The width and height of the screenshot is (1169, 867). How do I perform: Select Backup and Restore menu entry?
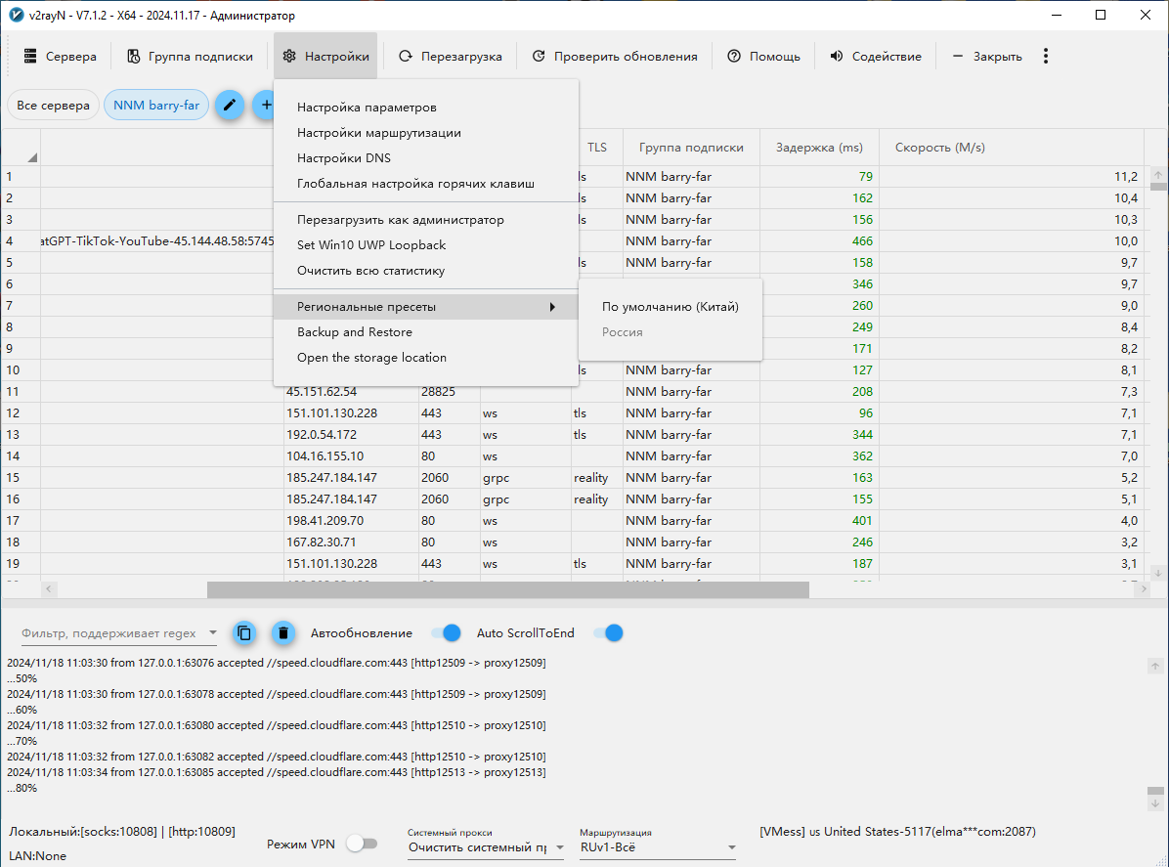coord(355,332)
